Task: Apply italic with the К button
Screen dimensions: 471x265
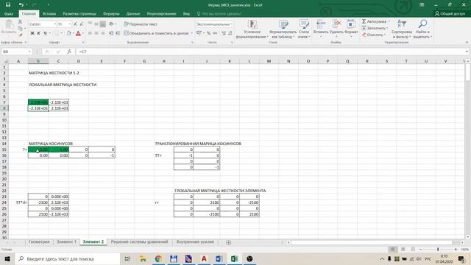Action: tap(38, 33)
